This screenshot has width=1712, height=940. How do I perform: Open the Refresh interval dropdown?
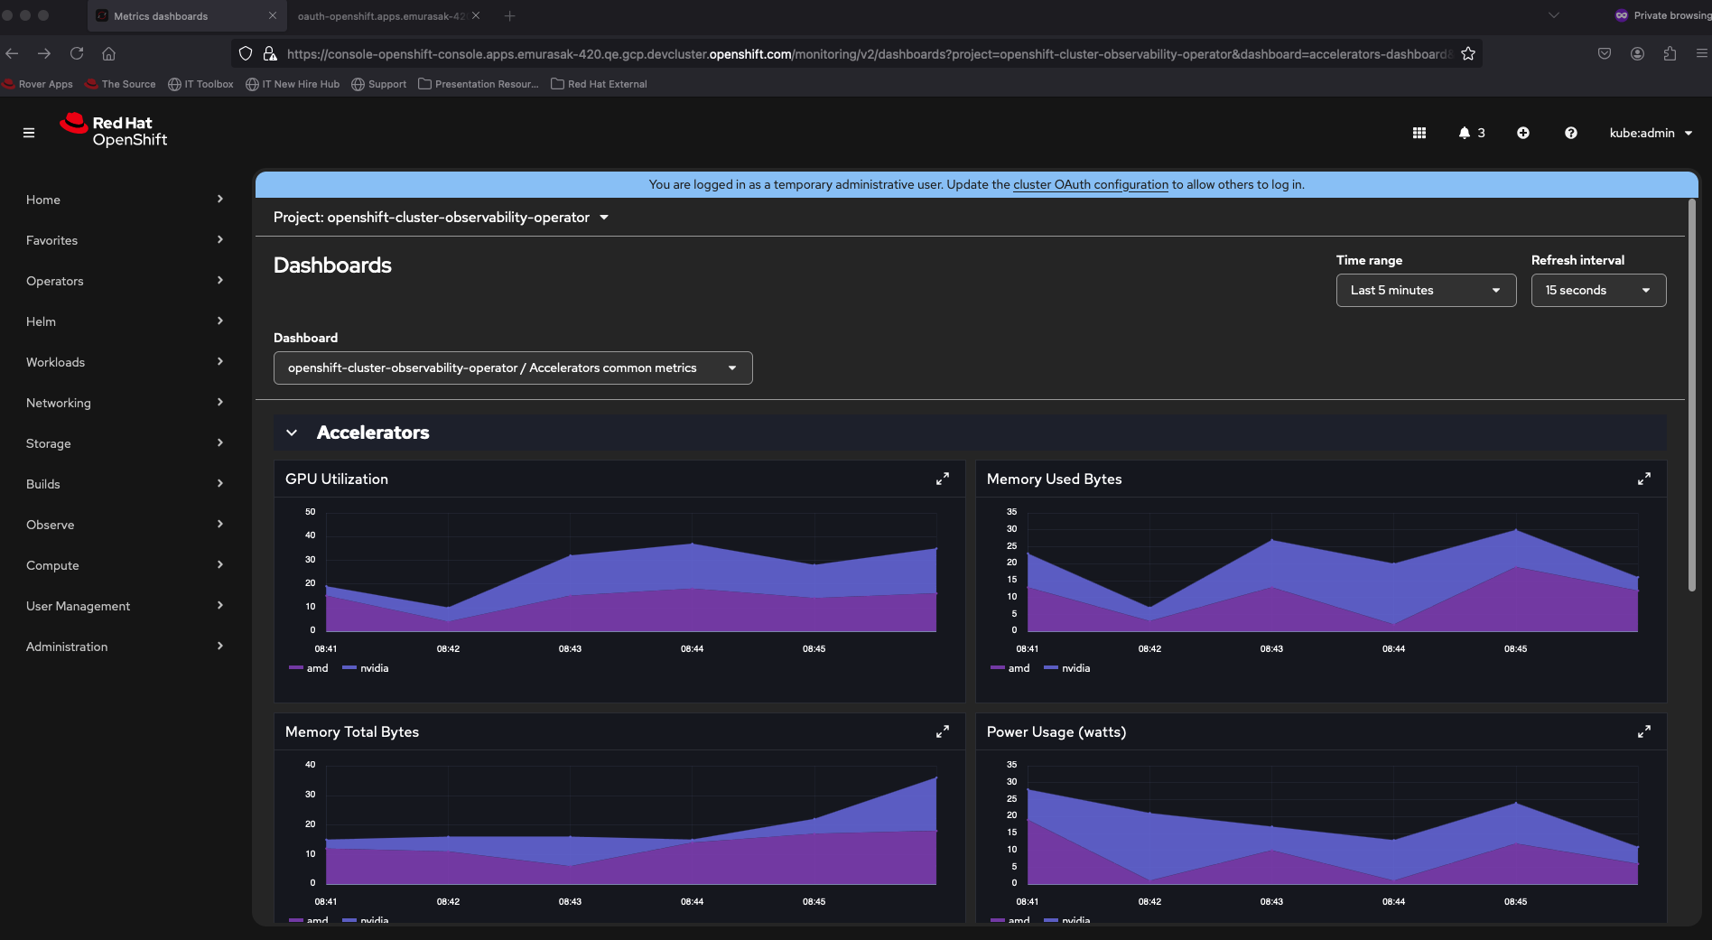tap(1597, 290)
